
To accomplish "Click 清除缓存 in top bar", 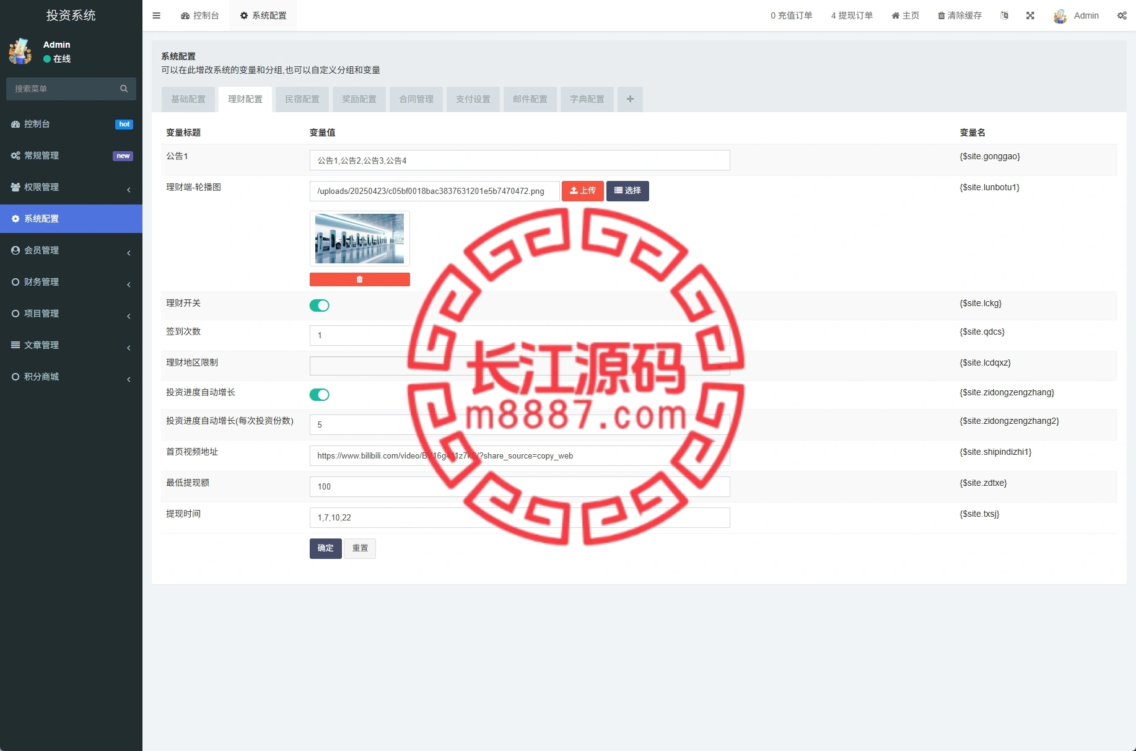I will pos(959,15).
